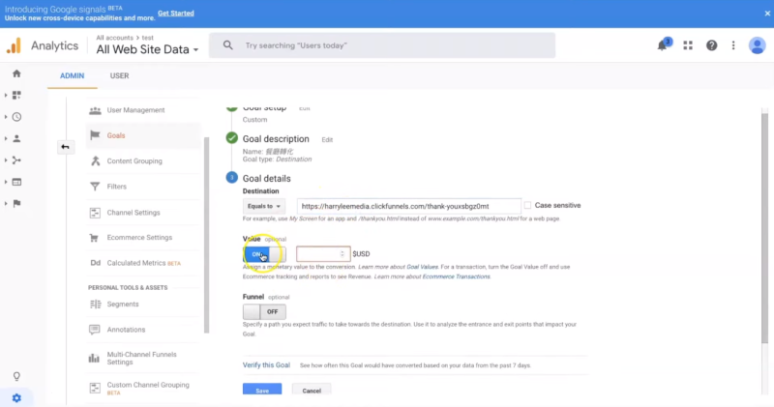Open the Equals to match type dropdown
This screenshot has height=407, width=774.
264,206
